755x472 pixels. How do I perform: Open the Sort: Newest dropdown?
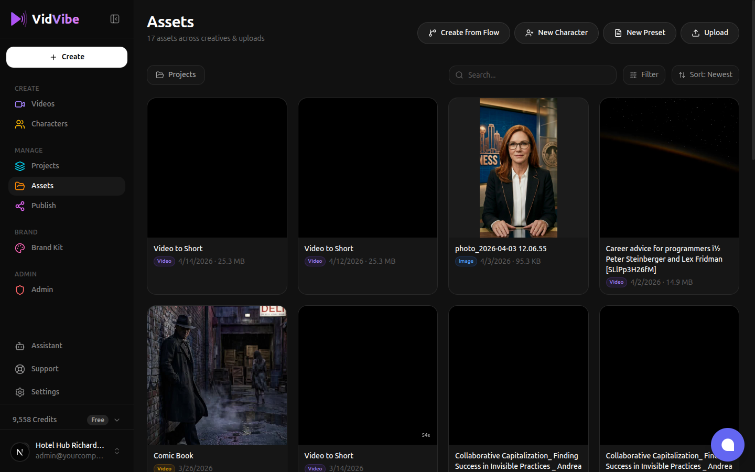pyautogui.click(x=705, y=75)
